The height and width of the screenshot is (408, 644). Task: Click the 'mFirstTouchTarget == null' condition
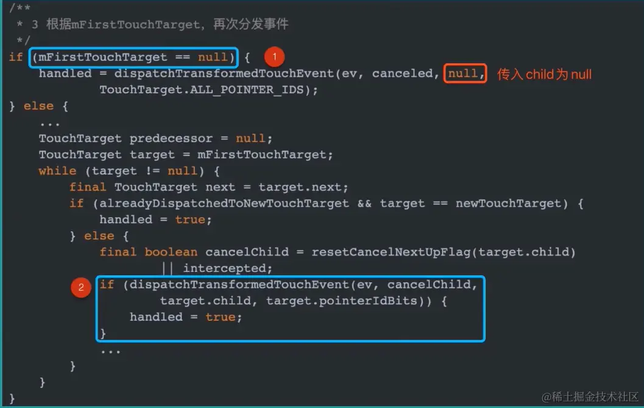pos(133,57)
